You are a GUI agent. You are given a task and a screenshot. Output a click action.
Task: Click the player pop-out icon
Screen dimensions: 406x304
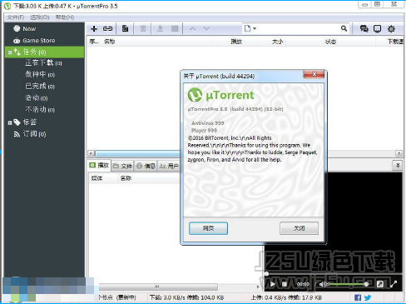(x=380, y=284)
